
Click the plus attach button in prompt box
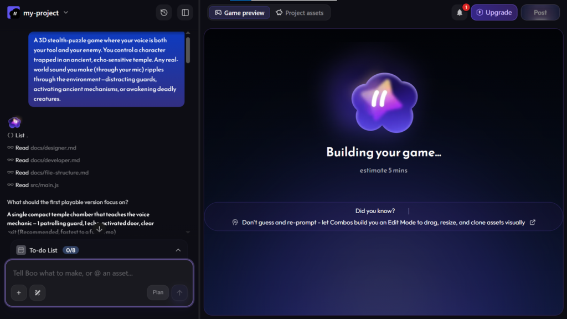pyautogui.click(x=19, y=292)
